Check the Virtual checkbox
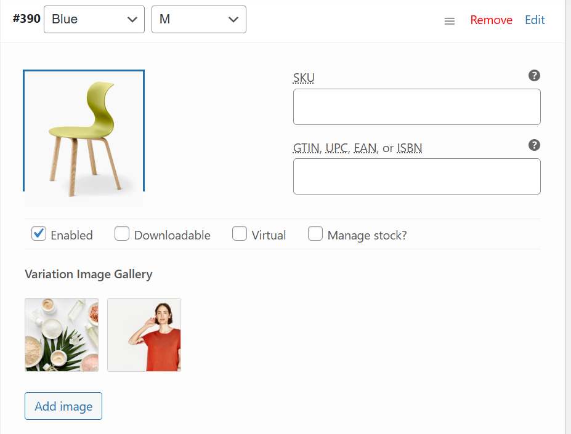571x434 pixels. [239, 234]
